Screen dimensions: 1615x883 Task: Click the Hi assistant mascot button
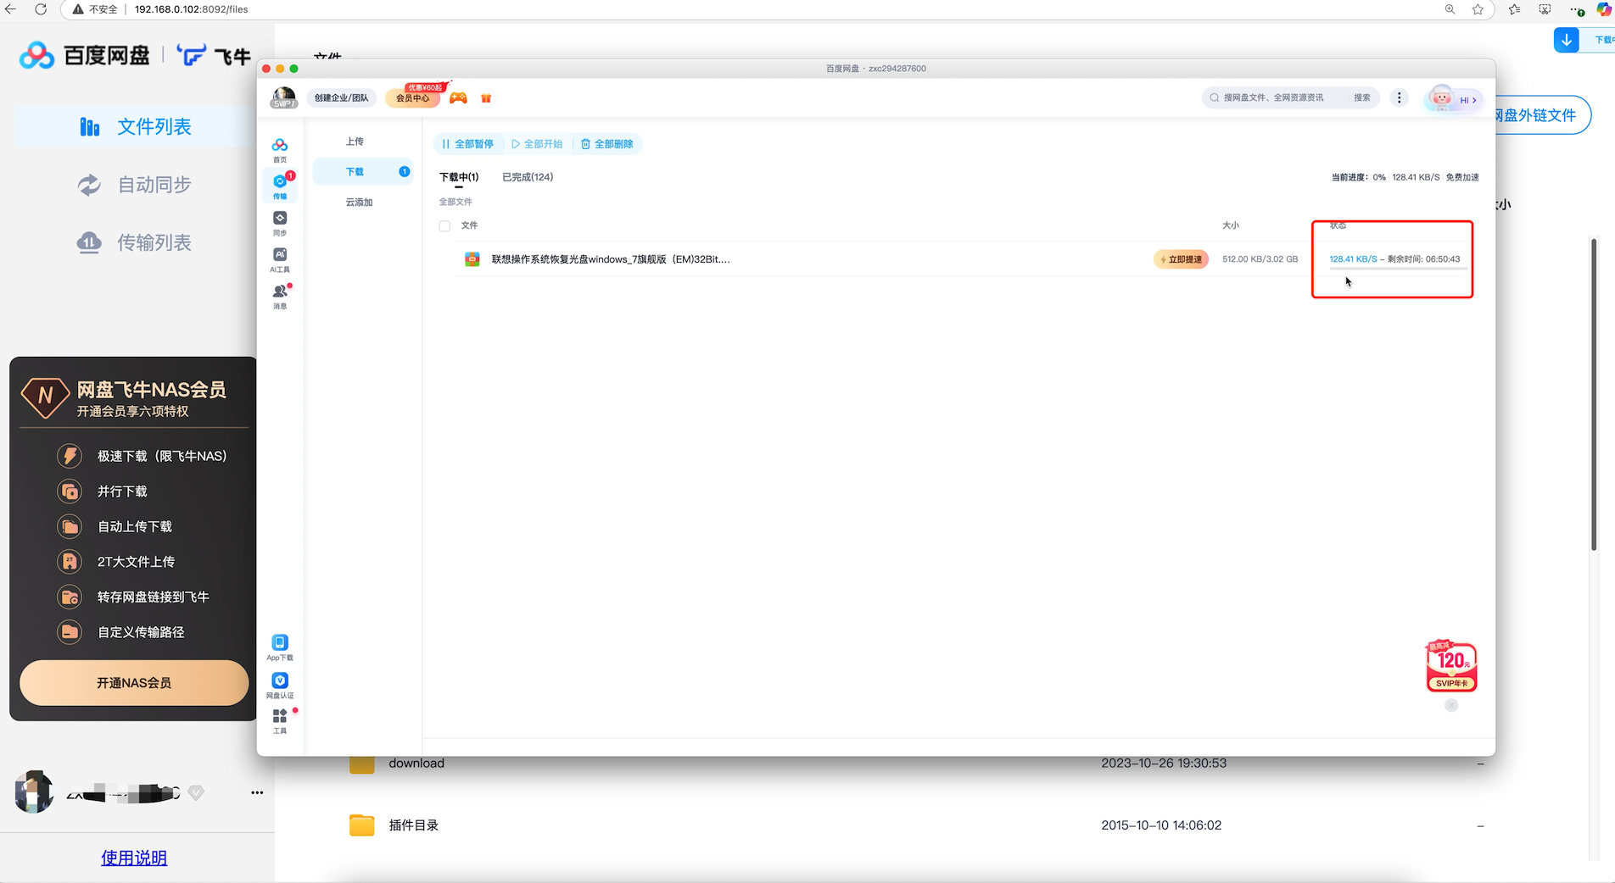pyautogui.click(x=1454, y=99)
